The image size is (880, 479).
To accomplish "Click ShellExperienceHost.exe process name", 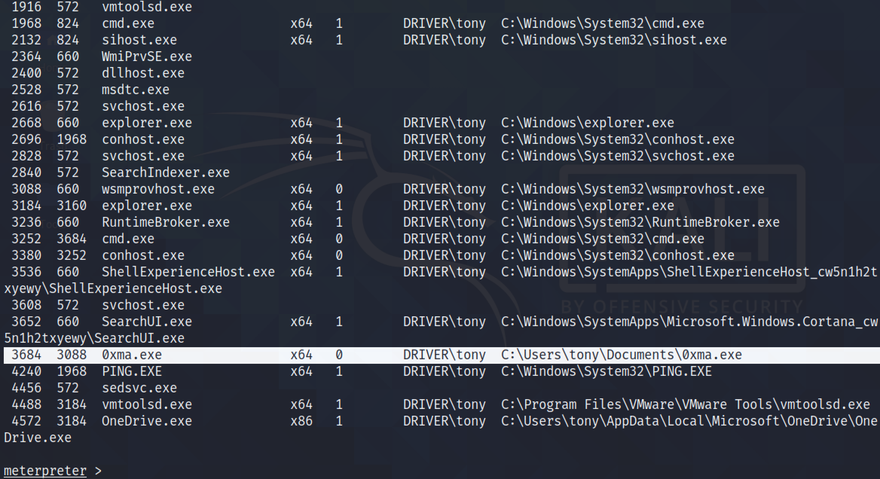I will (188, 272).
